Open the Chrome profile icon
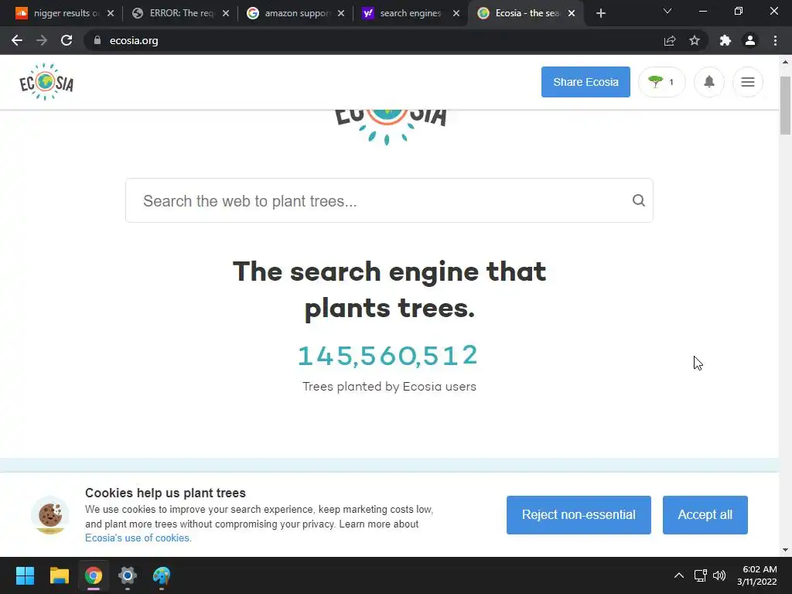This screenshot has height=594, width=792. 750,40
